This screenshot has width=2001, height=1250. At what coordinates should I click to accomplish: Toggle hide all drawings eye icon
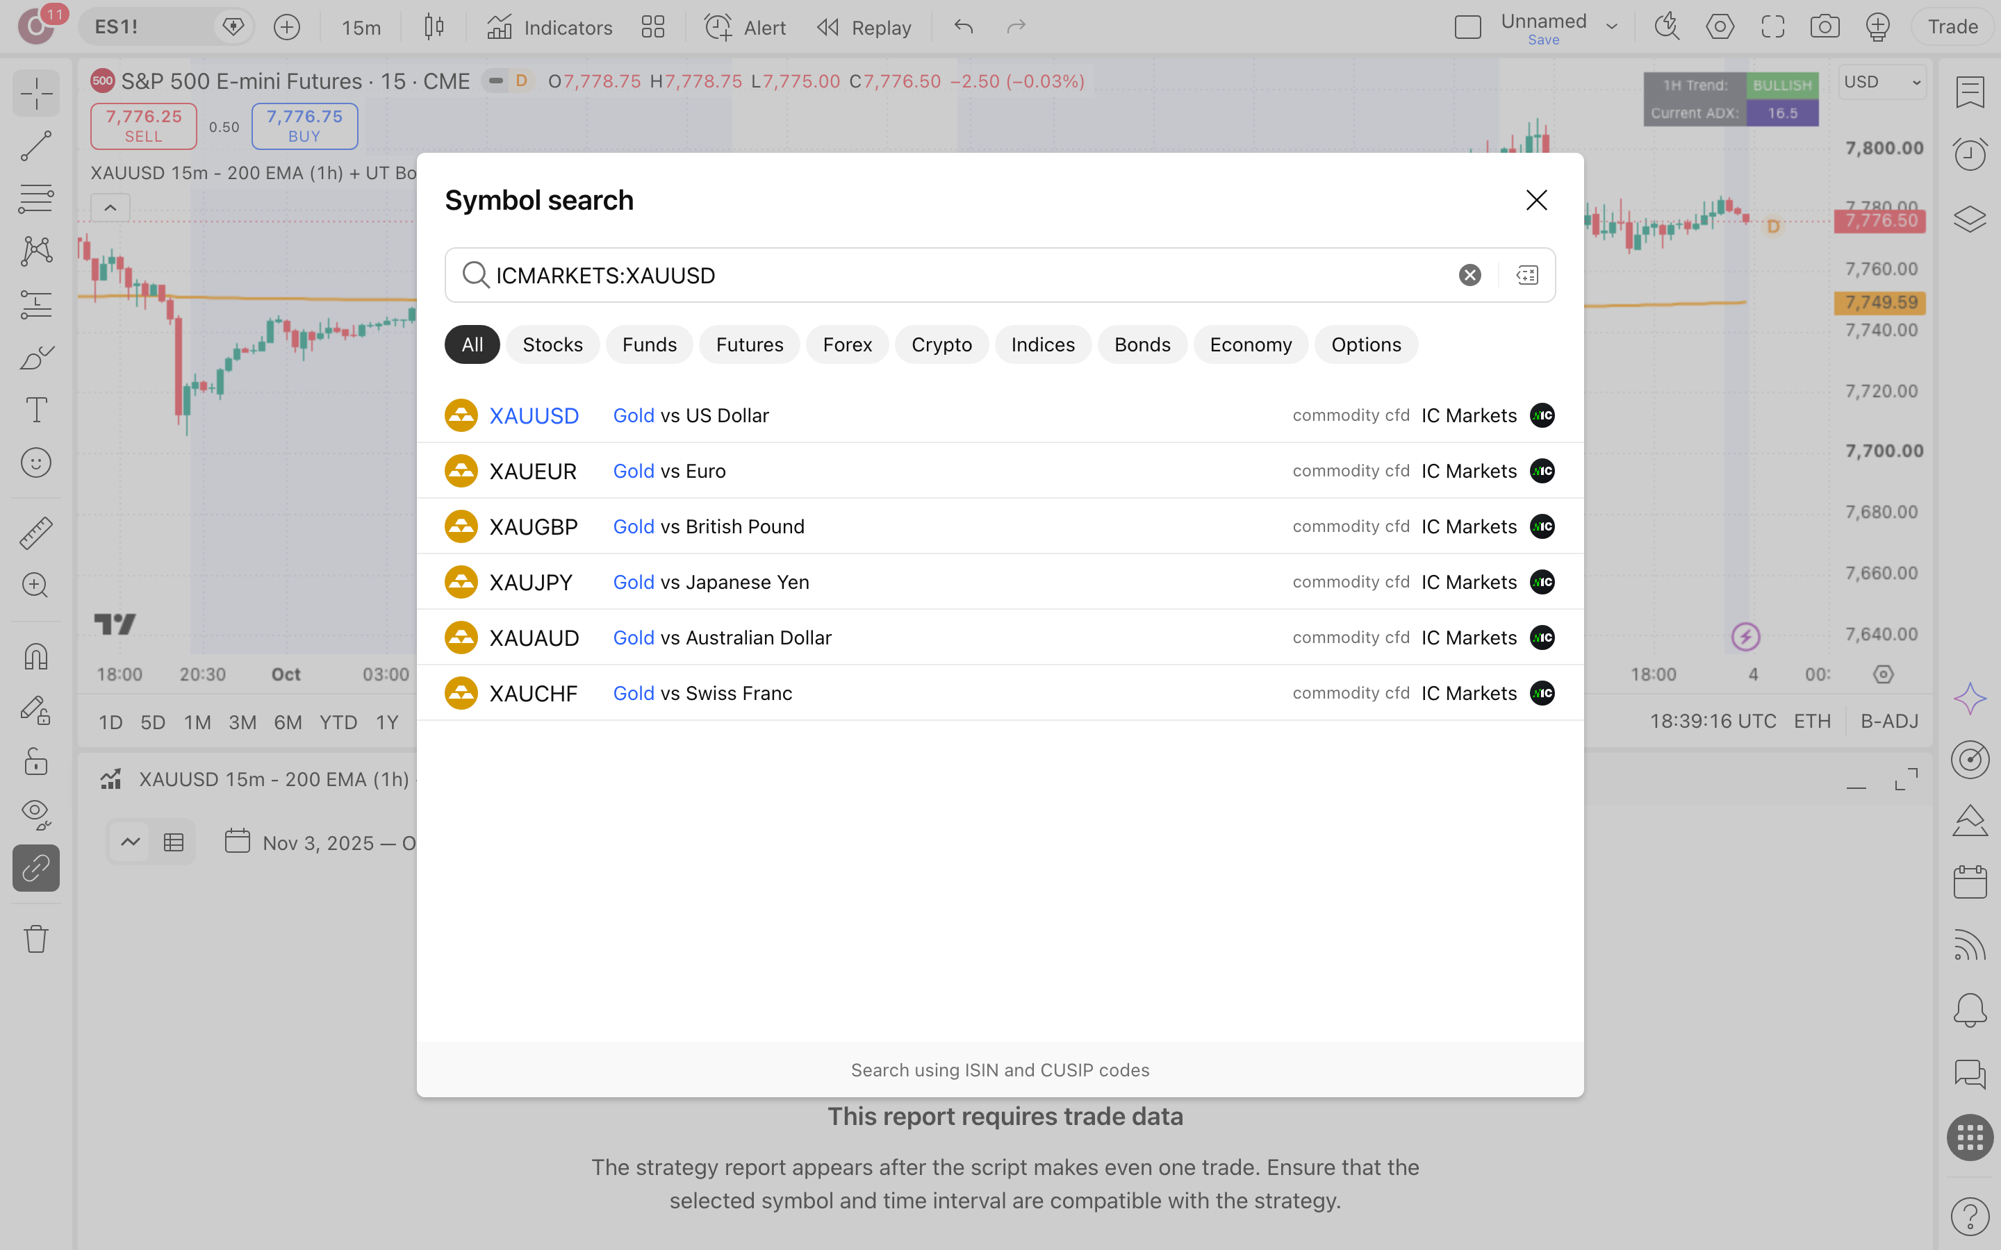[36, 815]
